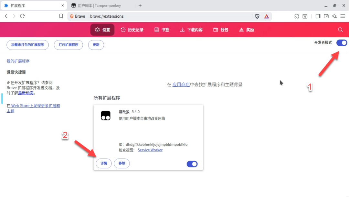Toggle the sidebar panel icon
349x197 pixels.
click(318, 16)
